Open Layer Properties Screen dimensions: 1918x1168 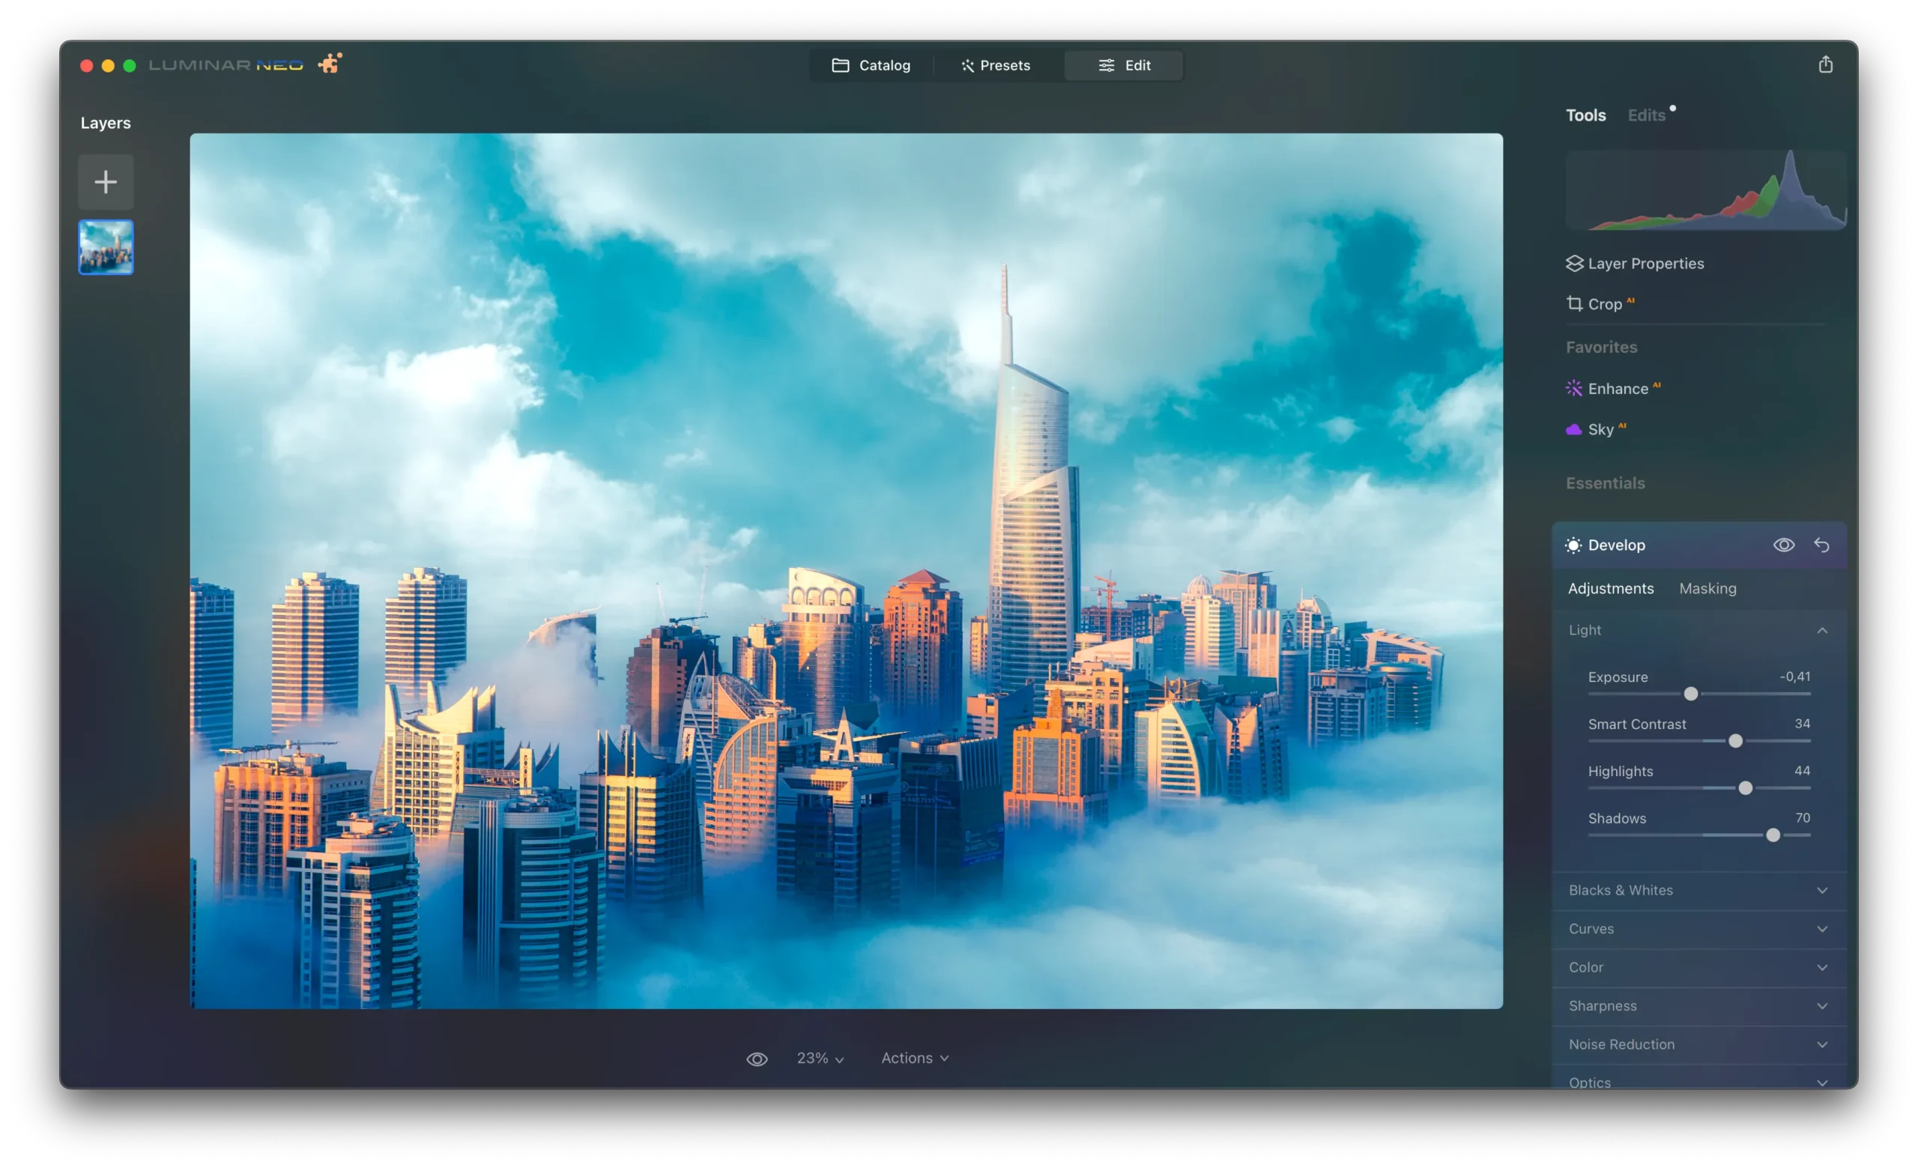[1645, 263]
